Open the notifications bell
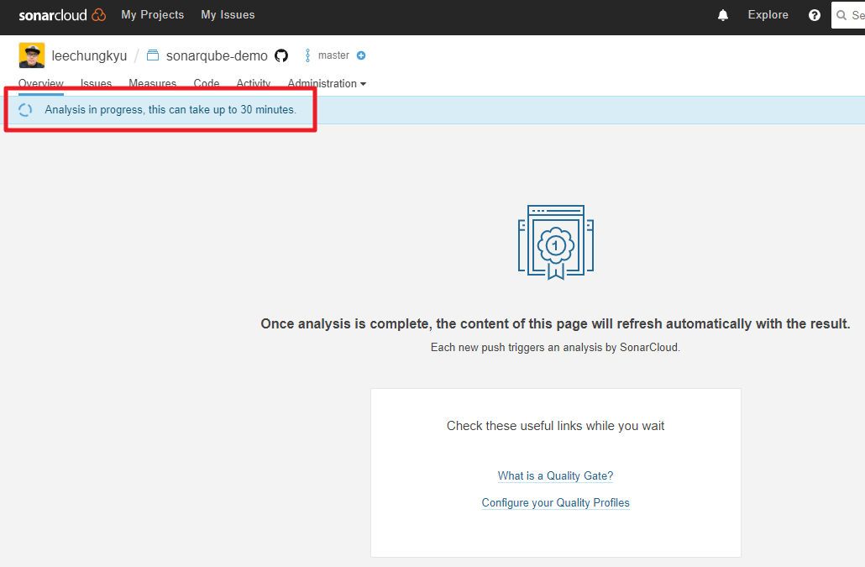The image size is (865, 567). (x=723, y=15)
